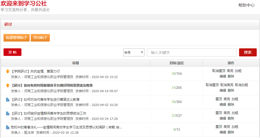Screen dimensions: 260x138
Task: Click the blue document icon beside 爱国主义教育 post
Action: 8,100
